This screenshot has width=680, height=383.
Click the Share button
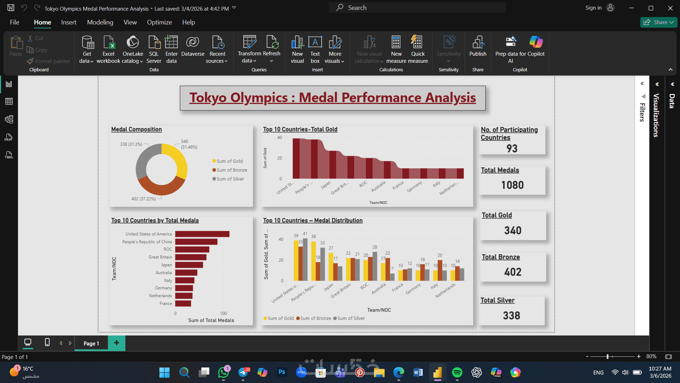[658, 22]
